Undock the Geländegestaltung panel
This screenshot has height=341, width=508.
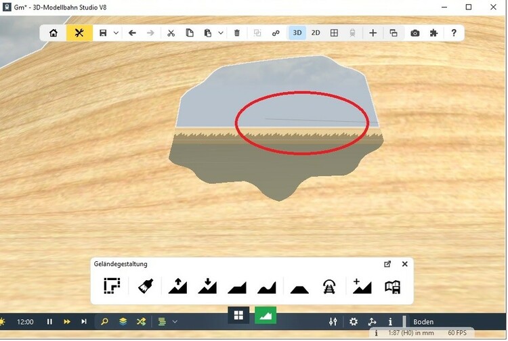pos(387,264)
